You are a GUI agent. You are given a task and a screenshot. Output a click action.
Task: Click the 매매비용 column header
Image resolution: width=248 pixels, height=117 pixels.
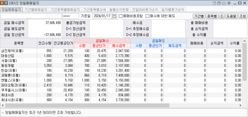click(x=197, y=43)
